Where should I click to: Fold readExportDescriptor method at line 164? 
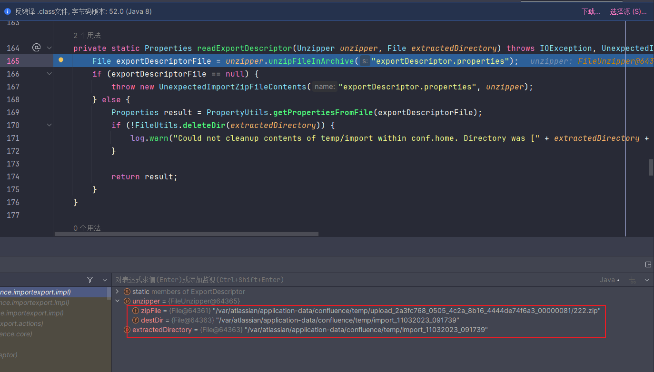click(x=49, y=48)
